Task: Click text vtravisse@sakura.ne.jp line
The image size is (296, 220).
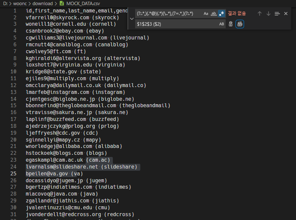Action: pyautogui.click(x=77, y=112)
